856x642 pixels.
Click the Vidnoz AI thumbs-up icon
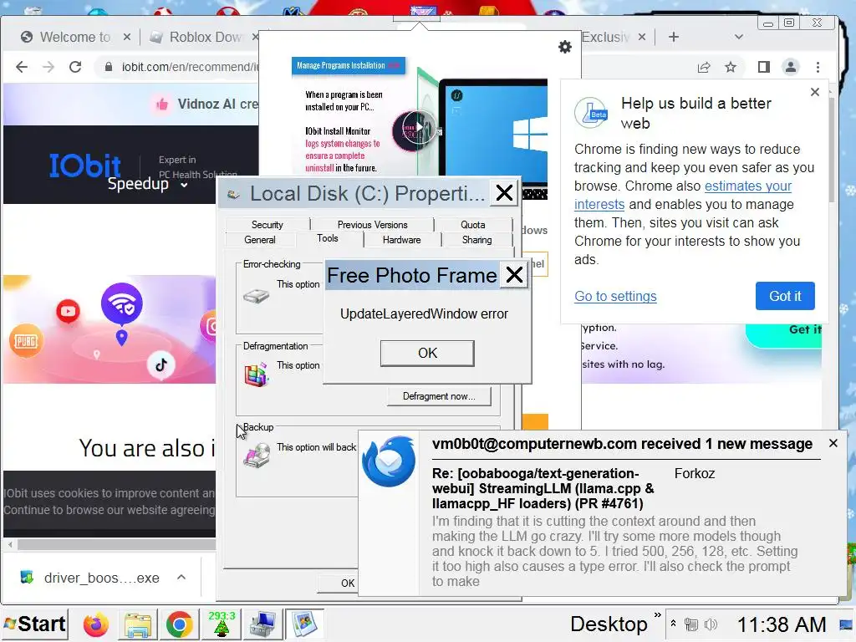162,104
